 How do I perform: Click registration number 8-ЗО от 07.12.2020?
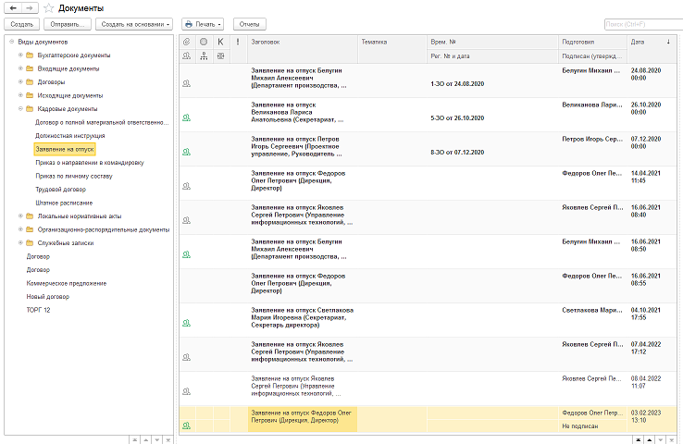[x=457, y=153]
